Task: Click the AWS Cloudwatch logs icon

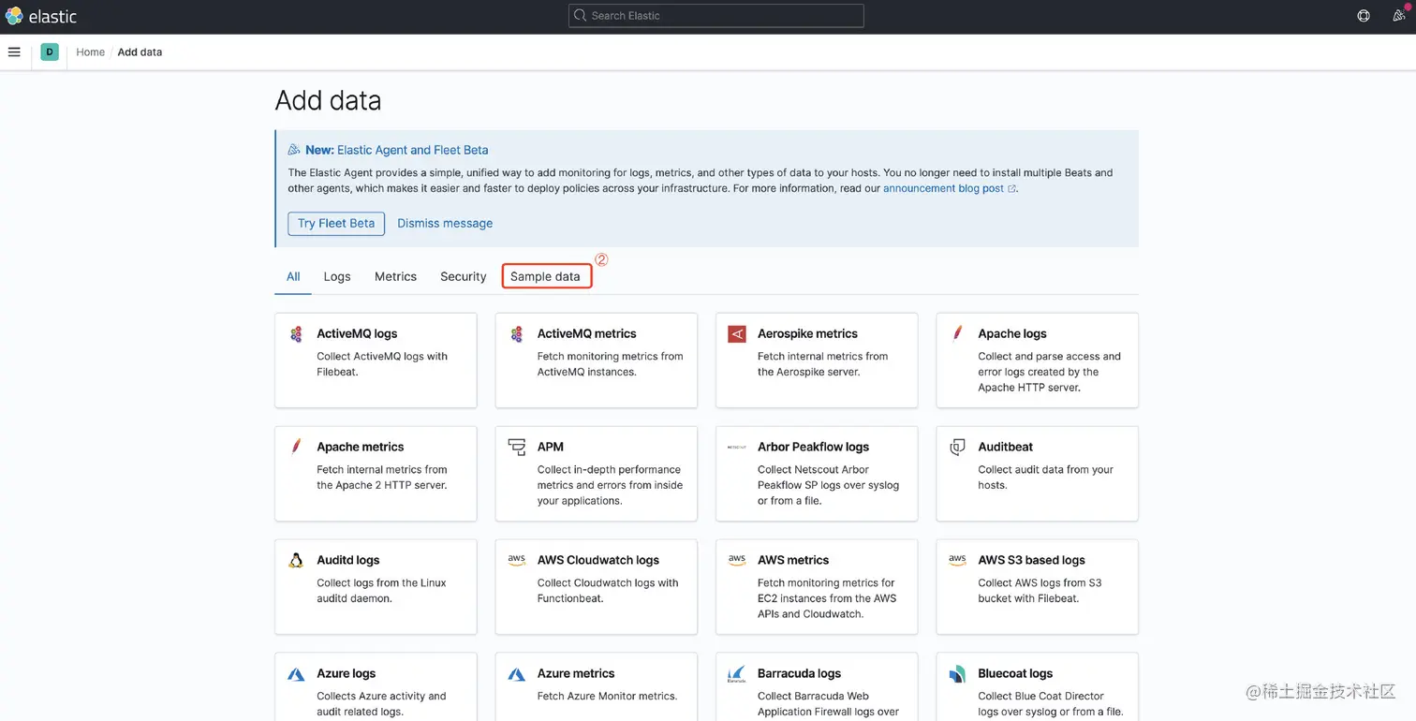Action: click(x=517, y=561)
